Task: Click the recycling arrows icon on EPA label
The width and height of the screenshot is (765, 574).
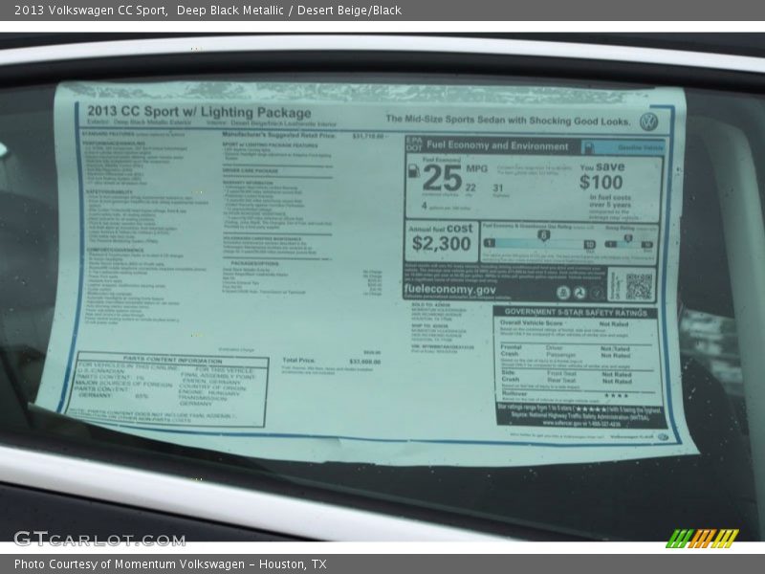Action: pyautogui.click(x=578, y=291)
